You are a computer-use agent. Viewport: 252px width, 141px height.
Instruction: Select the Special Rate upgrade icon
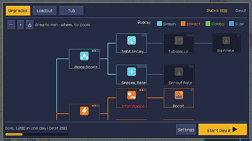[132, 72]
